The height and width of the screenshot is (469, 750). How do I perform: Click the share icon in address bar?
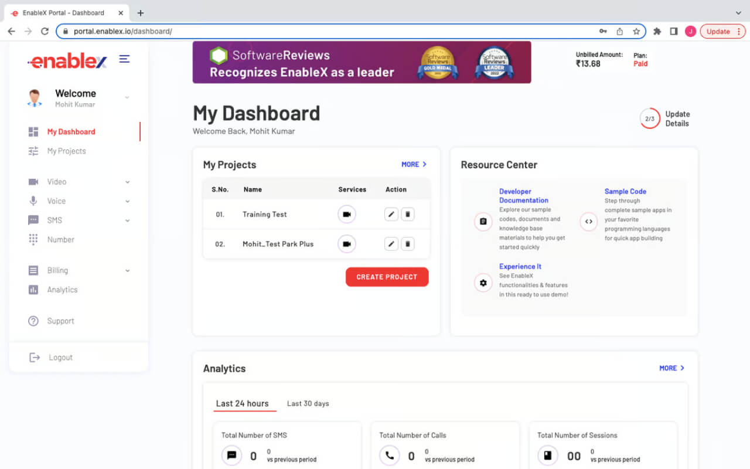tap(620, 32)
